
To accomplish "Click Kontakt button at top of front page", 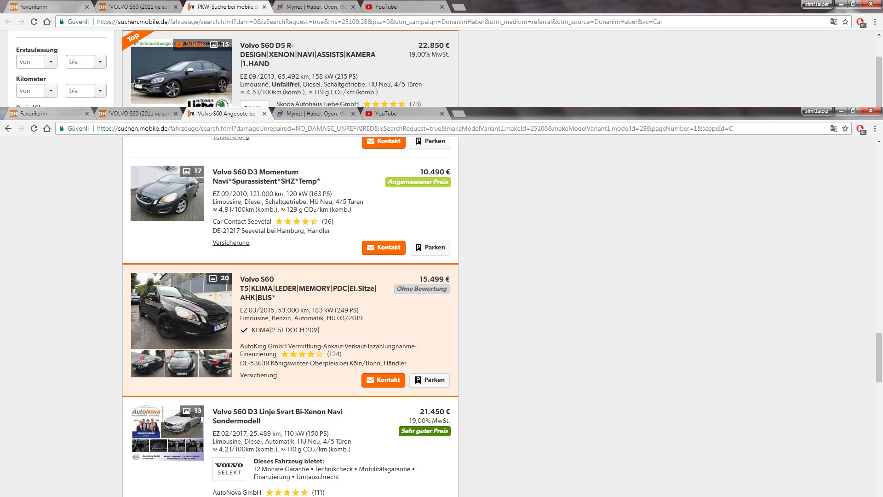I will click(384, 142).
